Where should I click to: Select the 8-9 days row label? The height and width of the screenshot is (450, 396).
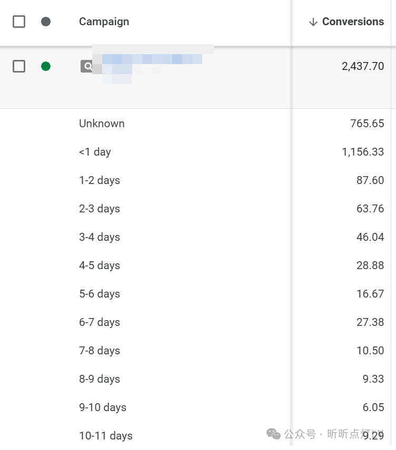(x=100, y=379)
